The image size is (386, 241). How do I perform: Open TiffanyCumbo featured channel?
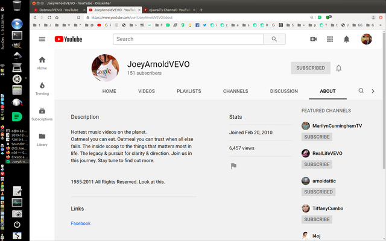coord(327,208)
